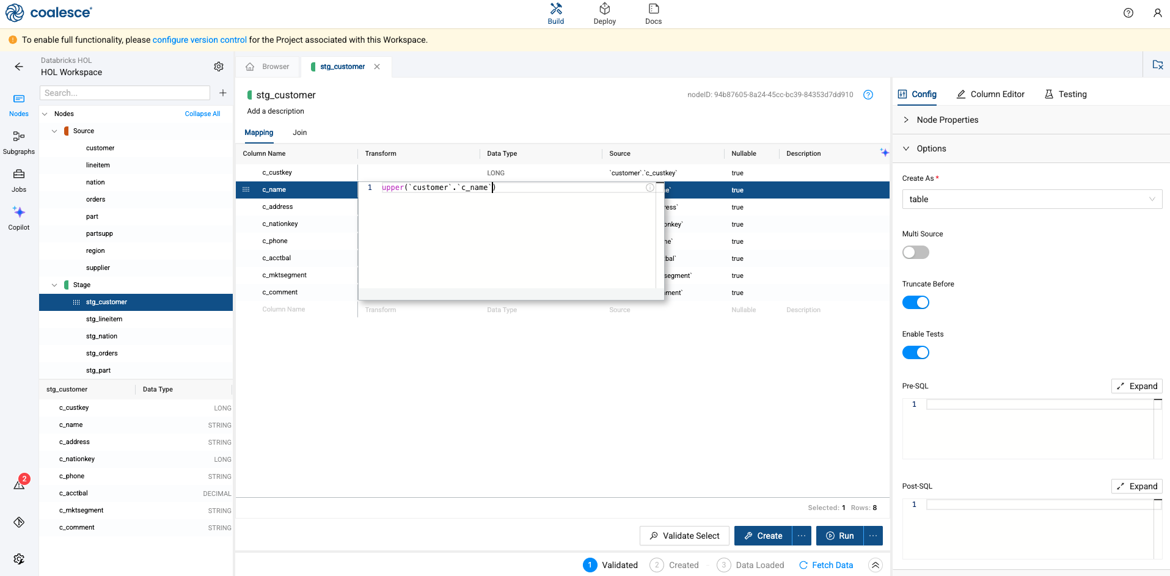Click the nodeID help question icon
This screenshot has height=576, width=1170.
coord(868,95)
